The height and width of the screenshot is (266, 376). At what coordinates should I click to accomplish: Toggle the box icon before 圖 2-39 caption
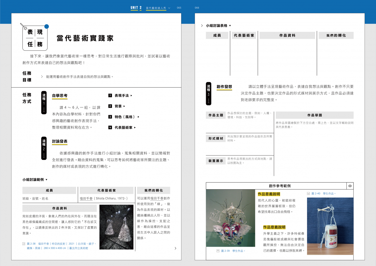click(x=218, y=251)
